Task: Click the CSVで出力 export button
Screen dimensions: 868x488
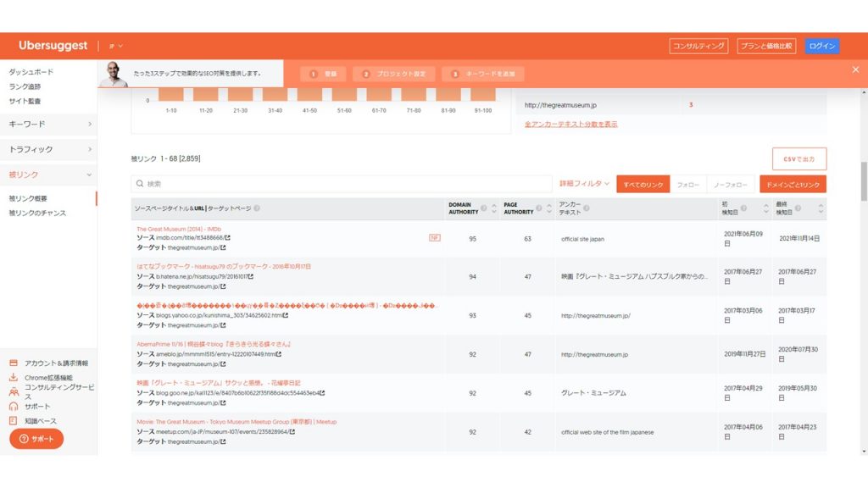Action: [x=798, y=159]
